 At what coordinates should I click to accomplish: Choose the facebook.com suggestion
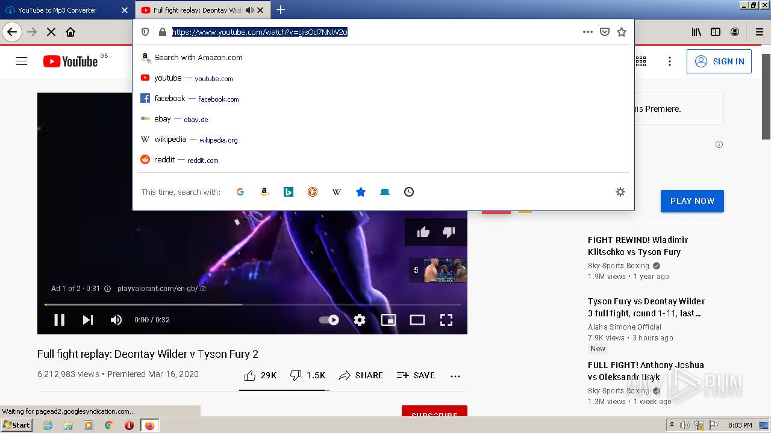pyautogui.click(x=383, y=99)
